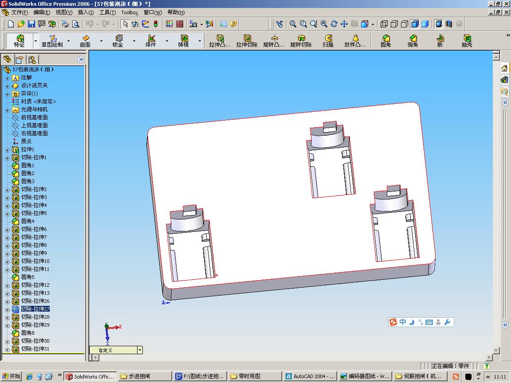Open the Surface (曲面) dropdown arrow
Viewport: 511px width, 383px height.
click(101, 41)
